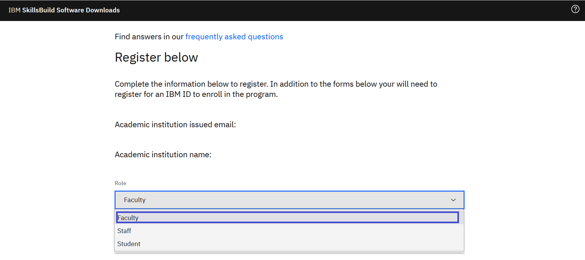This screenshot has height=260, width=585.
Task: Collapse the Role combo box showing Faculty
Action: pos(286,200)
